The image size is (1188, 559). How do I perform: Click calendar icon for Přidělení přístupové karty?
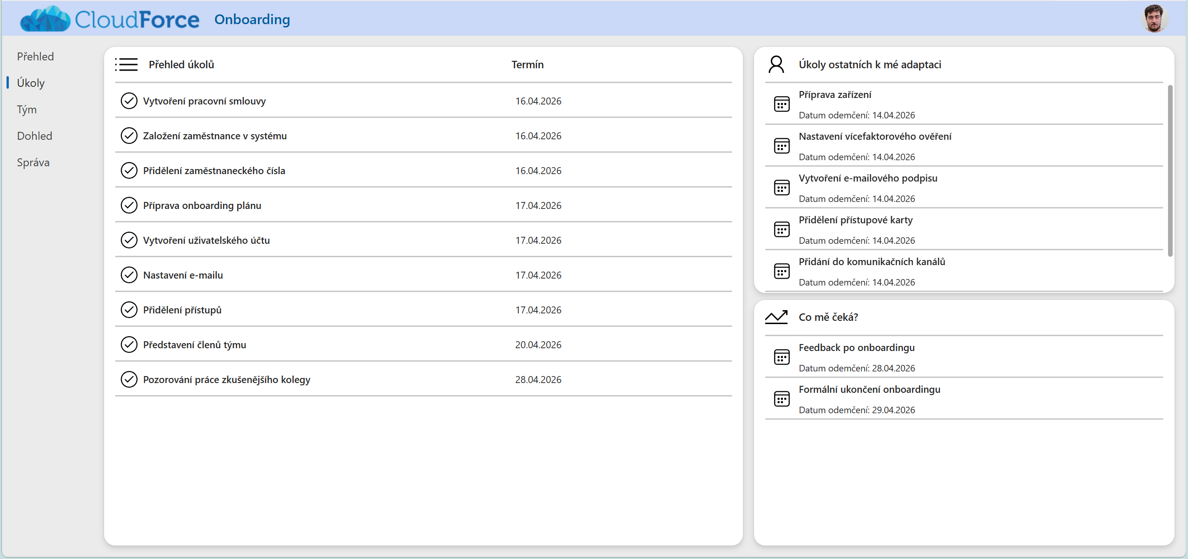coord(781,229)
